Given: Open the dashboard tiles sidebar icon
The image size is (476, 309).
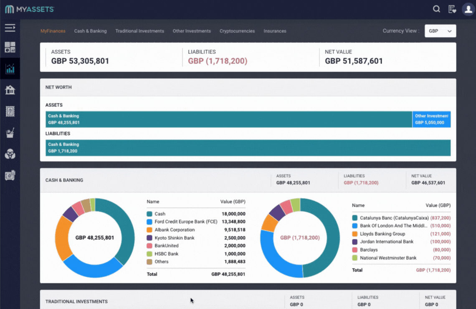Looking at the screenshot, I should pos(10,47).
